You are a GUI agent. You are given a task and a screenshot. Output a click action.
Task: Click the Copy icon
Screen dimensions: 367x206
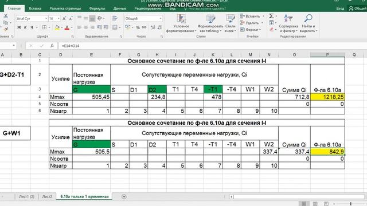(6, 23)
